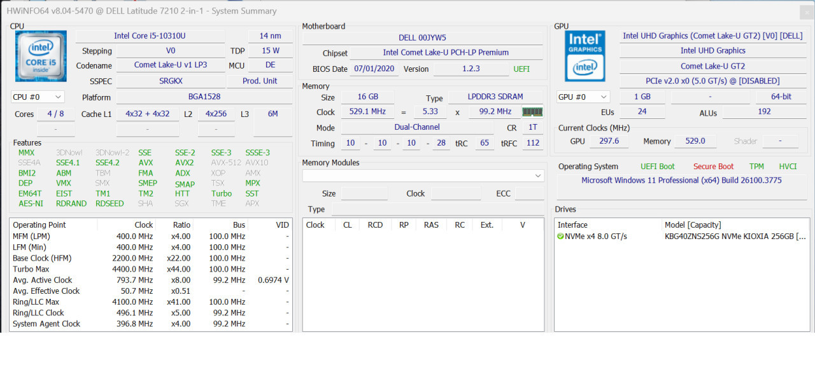
Task: Click the Intel Comet Lake-U PCH-LP Premium chipset
Action: coord(446,53)
